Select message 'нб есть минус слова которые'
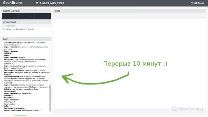Screen dimensions: 208x117 point(27,86)
